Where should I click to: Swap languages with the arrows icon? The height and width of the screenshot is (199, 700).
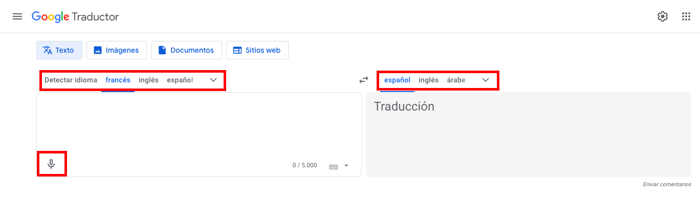coord(364,80)
